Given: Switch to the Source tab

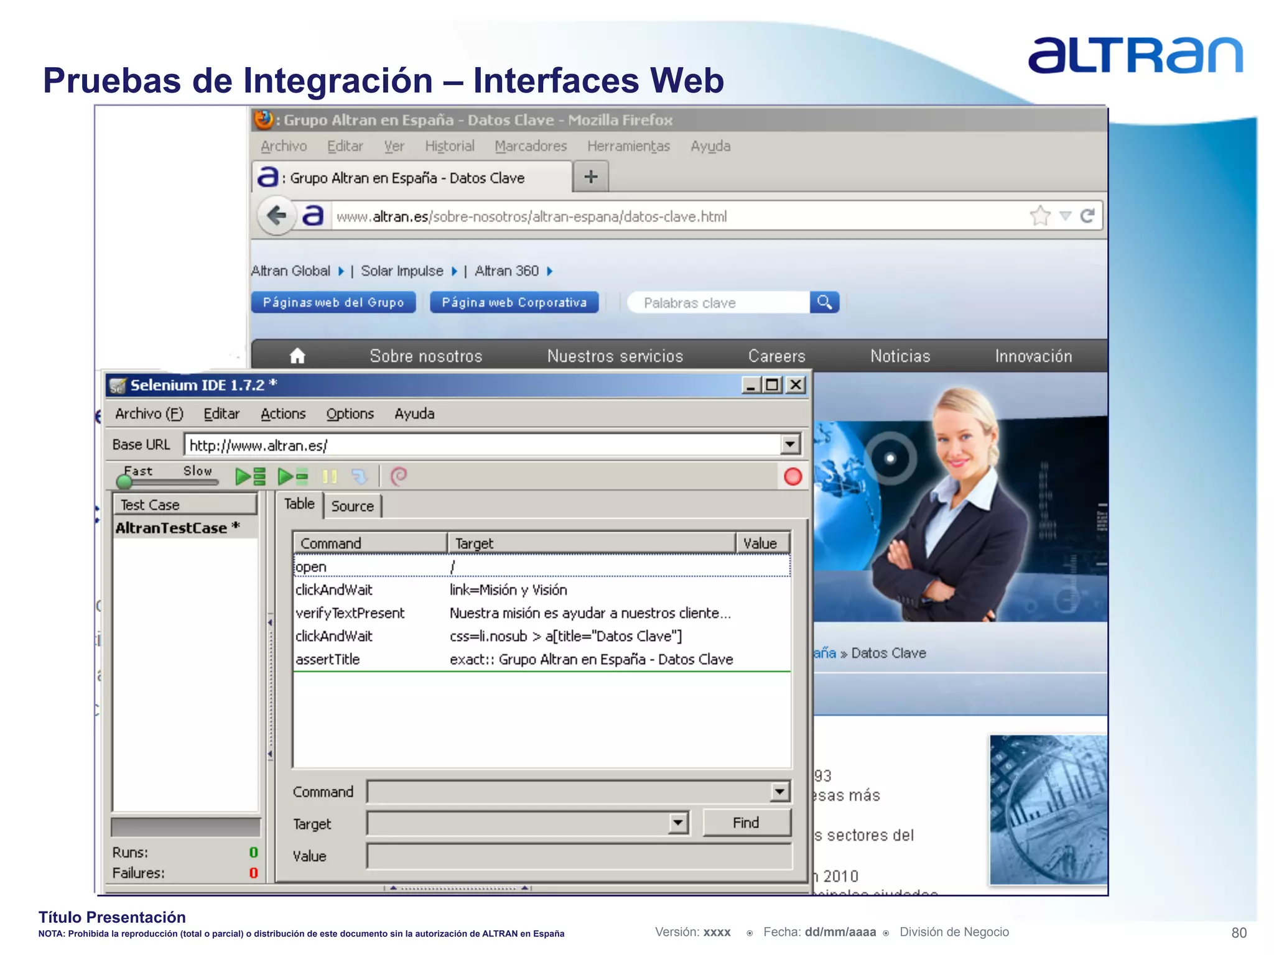Looking at the screenshot, I should (x=352, y=506).
